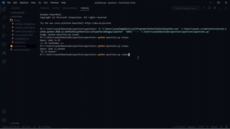Screen dimensions: 230x129
Task: Open requirements.txt file
Action: tap(22, 50)
